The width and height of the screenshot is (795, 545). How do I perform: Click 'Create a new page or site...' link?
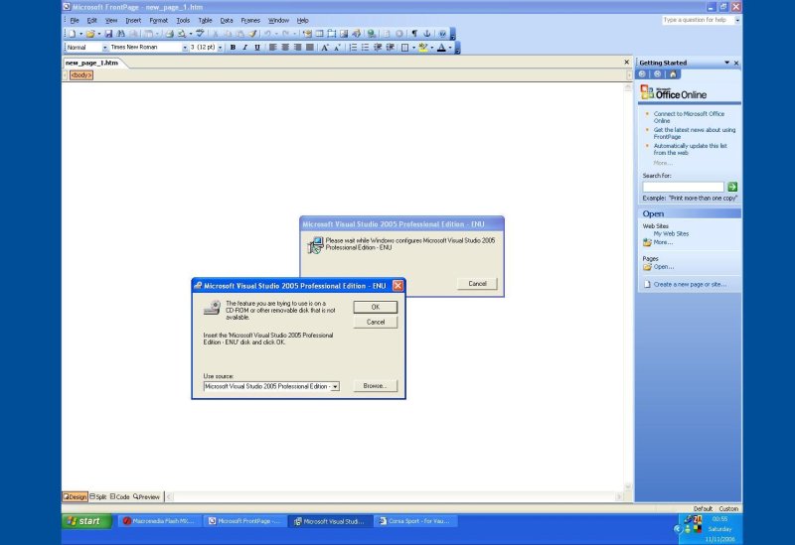[x=690, y=284]
